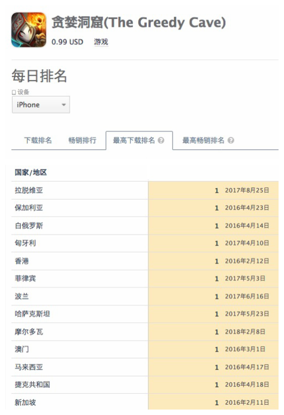284x415 pixels.
Task: Select 最高下载排名 tab
Action: tap(134, 140)
